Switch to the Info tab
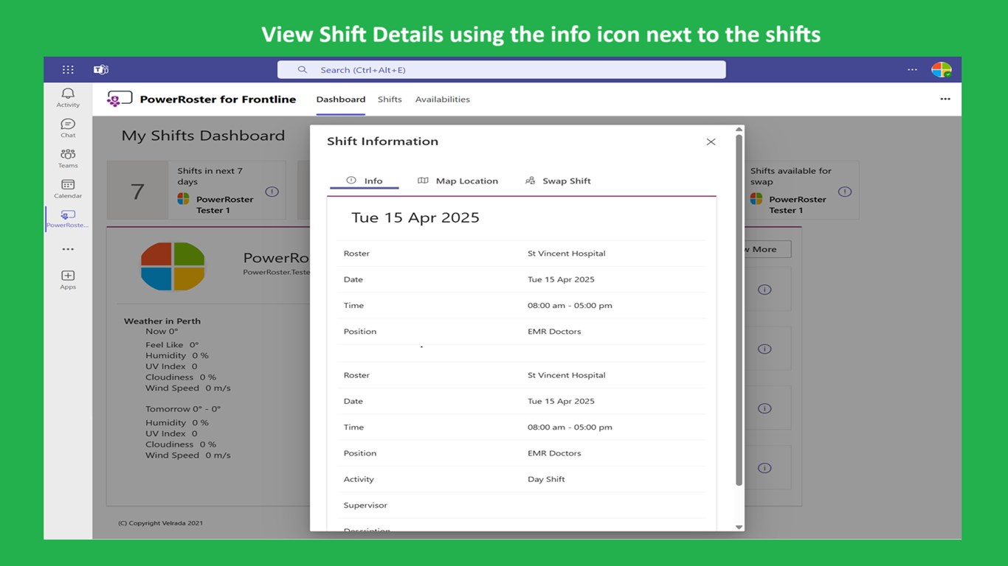Viewport: 1008px width, 566px height. (x=365, y=181)
